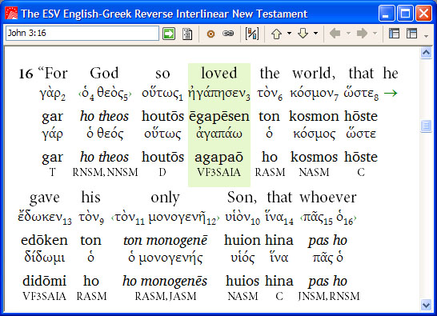Click the Greek word μονογενῆ
Image resolution: width=437 pixels, height=316 pixels.
pyautogui.click(x=182, y=218)
